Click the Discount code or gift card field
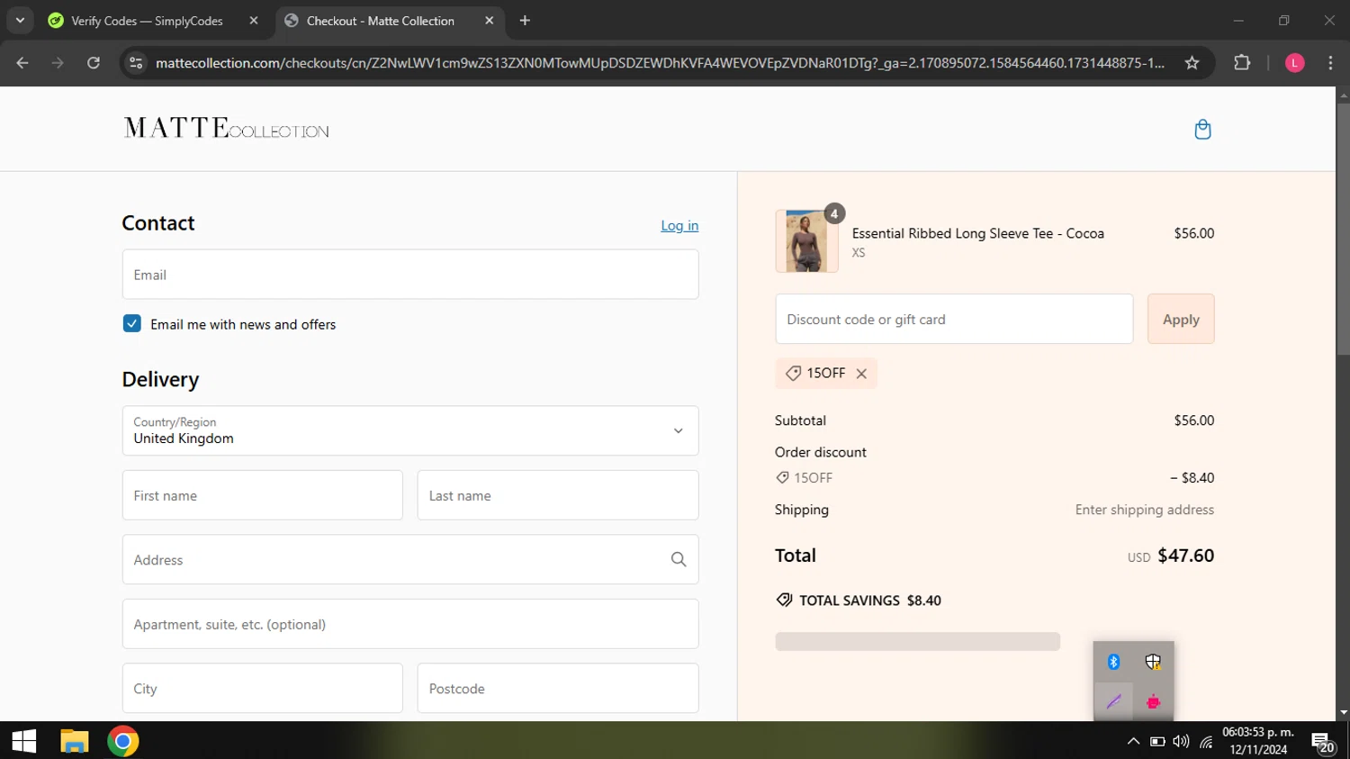The image size is (1350, 759). pos(954,319)
